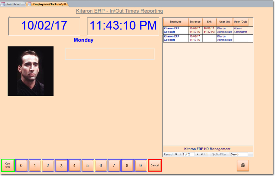Click the User (Out) column header
Image resolution: width=278 pixels, height=179 pixels.
pyautogui.click(x=240, y=22)
